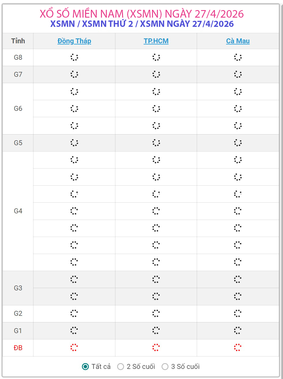Click the G2 spinner in TP.HCM column
Image resolution: width=283 pixels, height=379 pixels.
click(156, 313)
